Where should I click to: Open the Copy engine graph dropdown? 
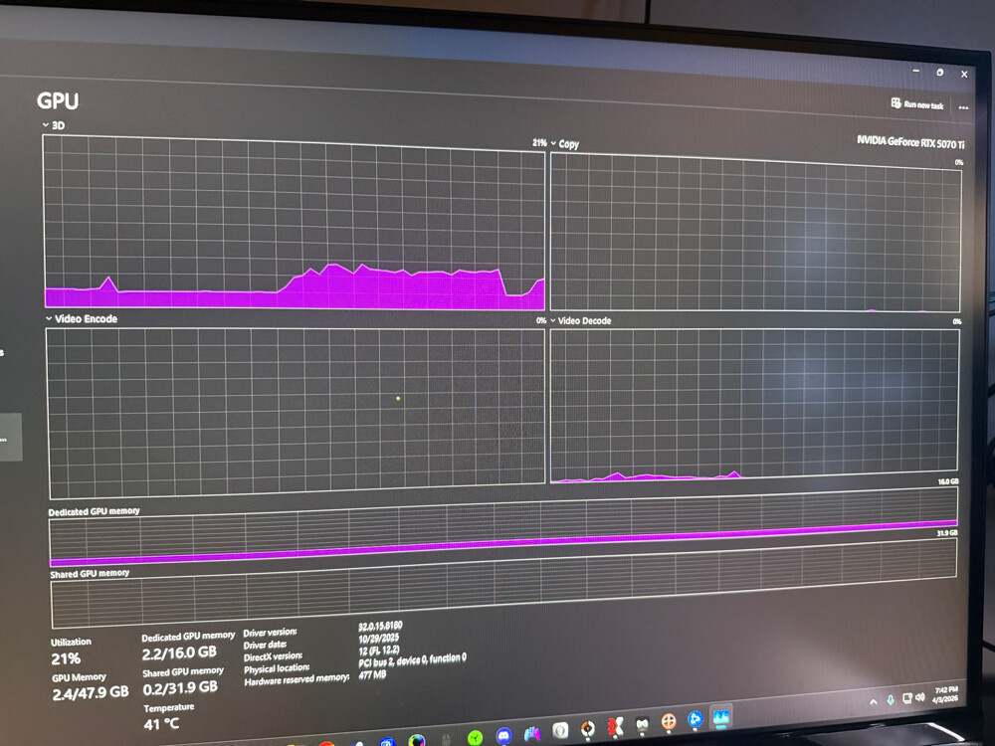pos(553,143)
